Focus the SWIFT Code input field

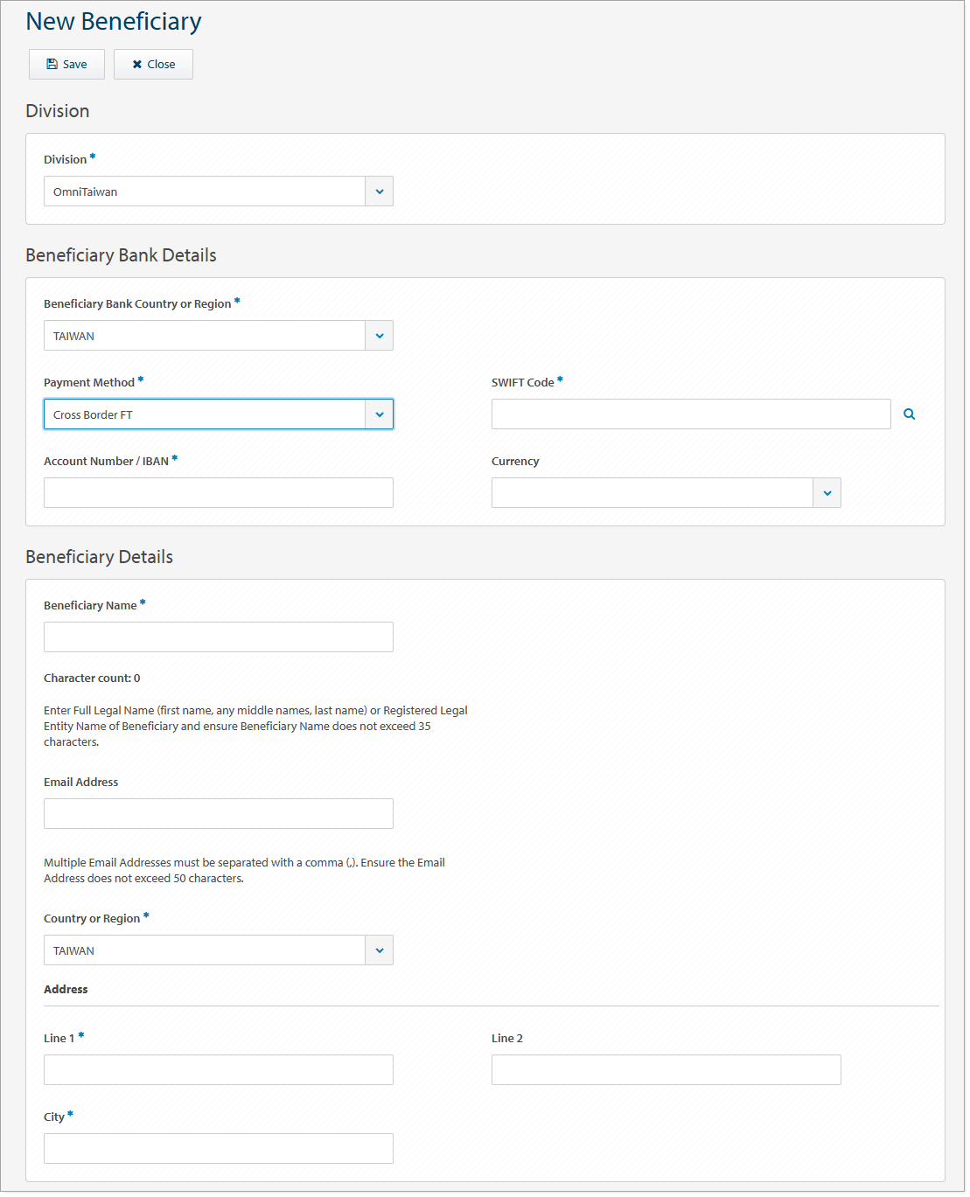click(690, 414)
